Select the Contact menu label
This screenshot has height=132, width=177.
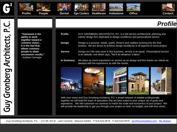click(x=168, y=13)
